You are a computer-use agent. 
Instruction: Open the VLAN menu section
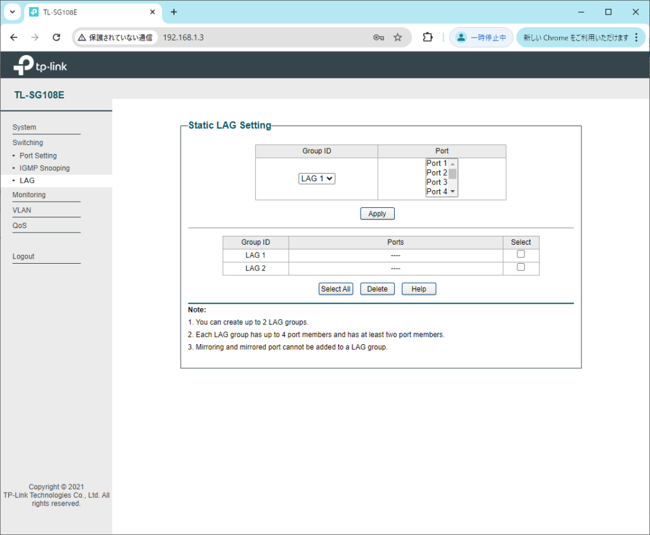[22, 210]
